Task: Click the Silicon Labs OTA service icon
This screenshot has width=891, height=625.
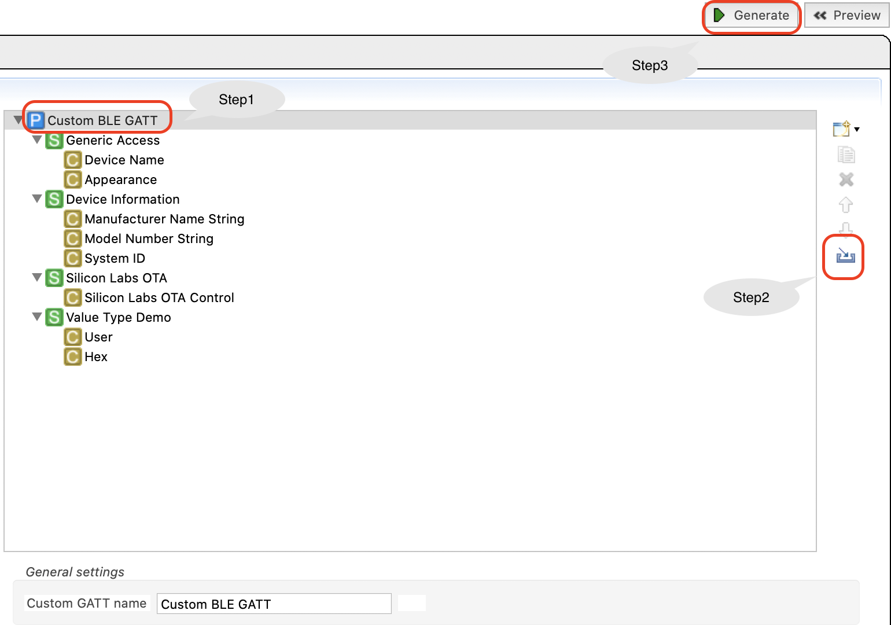Action: pos(54,278)
